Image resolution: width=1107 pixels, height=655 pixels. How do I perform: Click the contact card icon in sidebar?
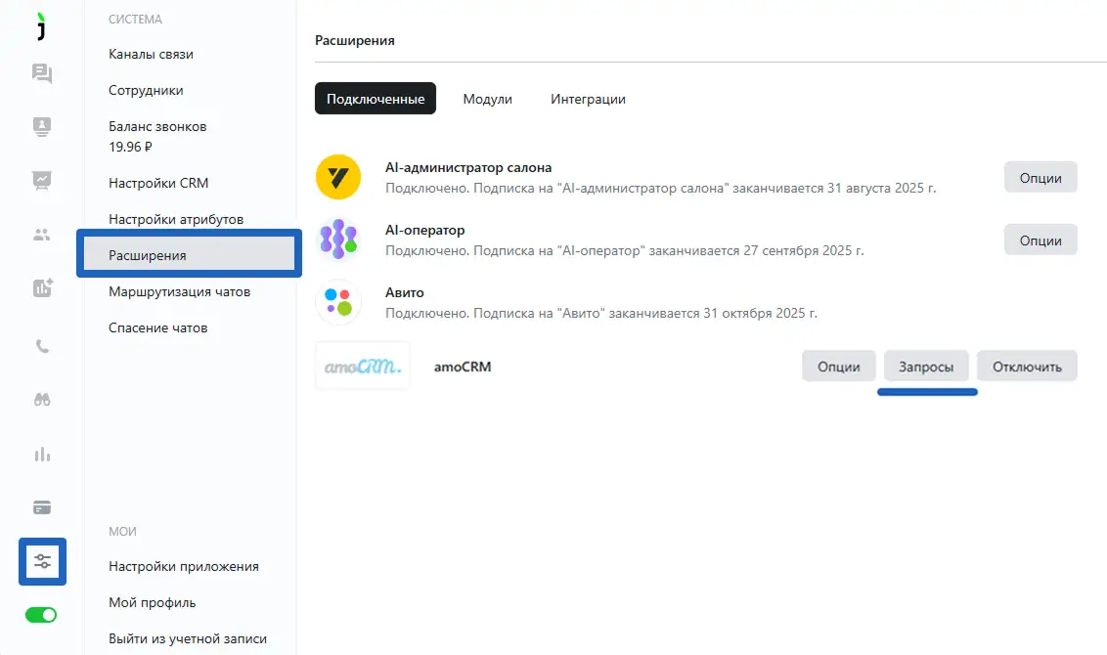[x=42, y=127]
